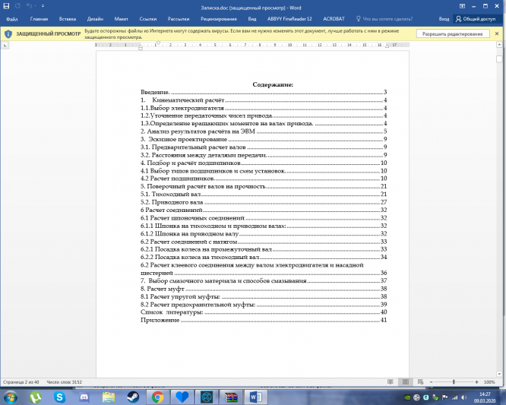Image resolution: width=506 pixels, height=405 pixels.
Task: Switch to Web Layout view icon
Action: click(x=420, y=382)
